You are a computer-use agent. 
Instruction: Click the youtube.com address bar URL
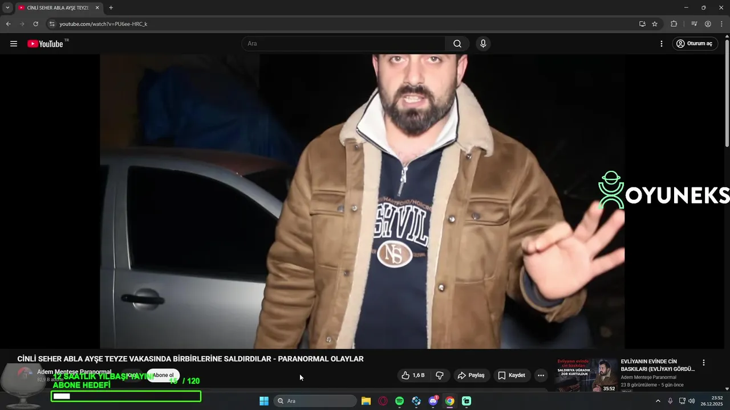click(x=103, y=24)
